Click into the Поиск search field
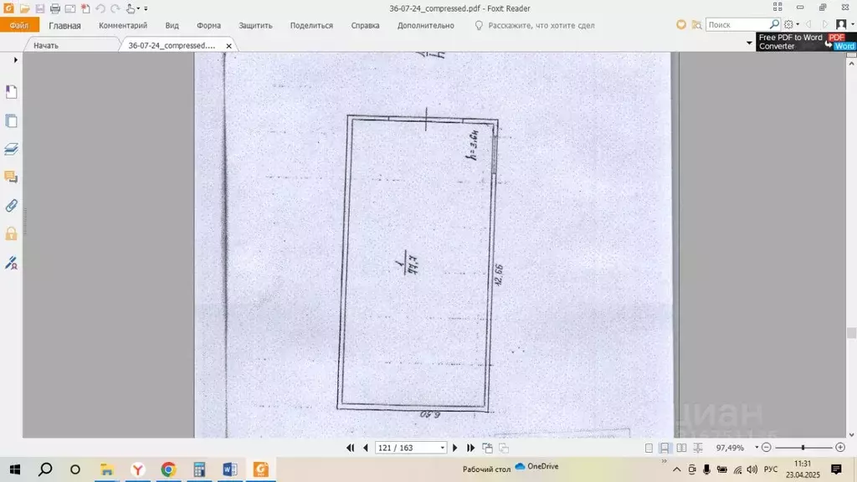The image size is (857, 482). pos(738,24)
